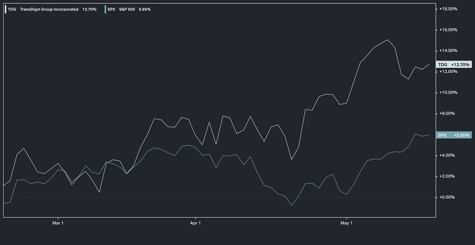Select the TDG ticker in the legend

(12, 9)
